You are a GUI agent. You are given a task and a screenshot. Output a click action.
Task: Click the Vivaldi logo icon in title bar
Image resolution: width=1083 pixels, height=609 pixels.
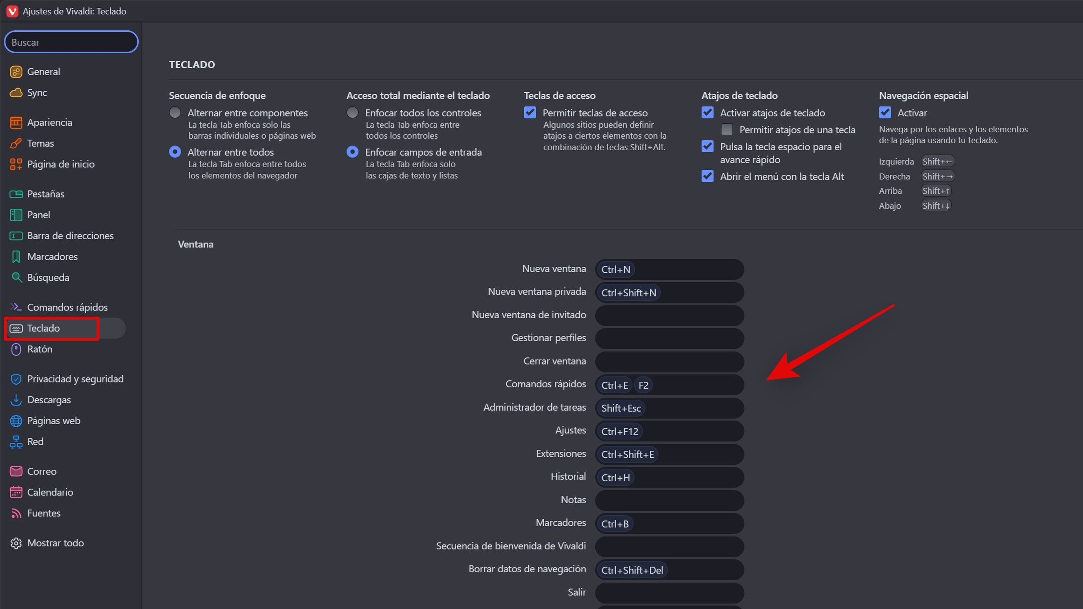tap(12, 11)
